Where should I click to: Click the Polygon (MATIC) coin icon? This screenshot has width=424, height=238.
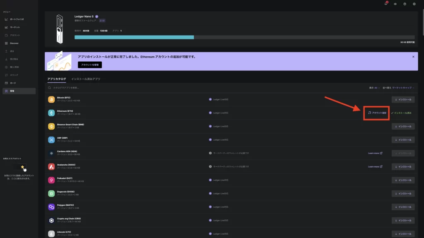pos(51,207)
